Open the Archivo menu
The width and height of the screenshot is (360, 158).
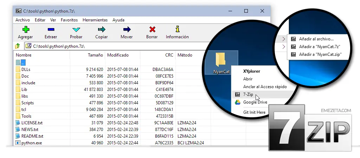(x=22, y=20)
